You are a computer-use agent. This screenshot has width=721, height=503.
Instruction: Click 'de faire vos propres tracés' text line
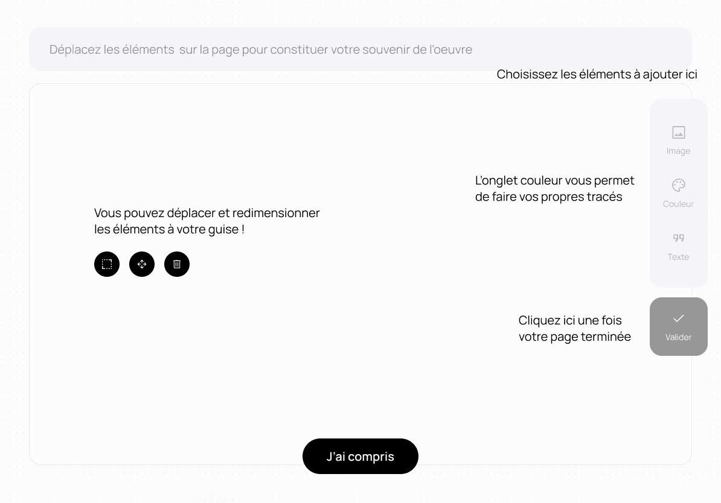pyautogui.click(x=548, y=197)
